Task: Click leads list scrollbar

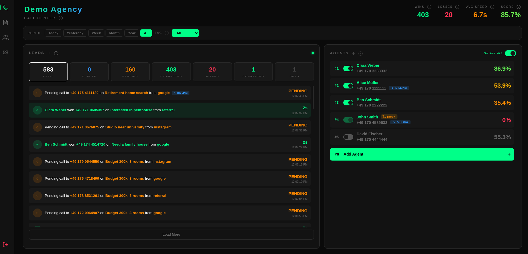Action: click(x=313, y=97)
